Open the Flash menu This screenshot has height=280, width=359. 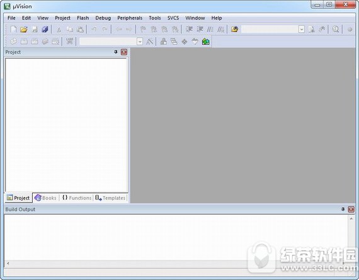[83, 18]
